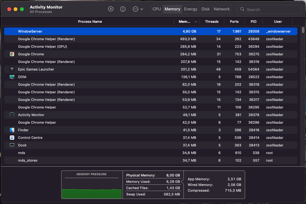
Task: Sort by the User column header
Action: (278, 22)
